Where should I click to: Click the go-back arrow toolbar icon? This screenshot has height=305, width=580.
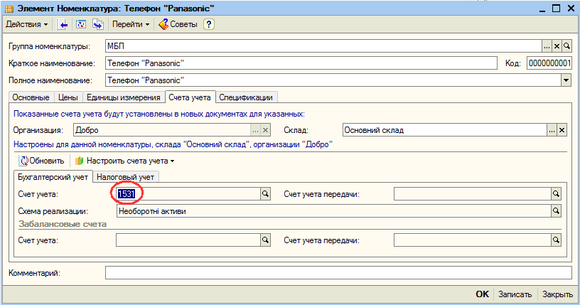click(63, 24)
